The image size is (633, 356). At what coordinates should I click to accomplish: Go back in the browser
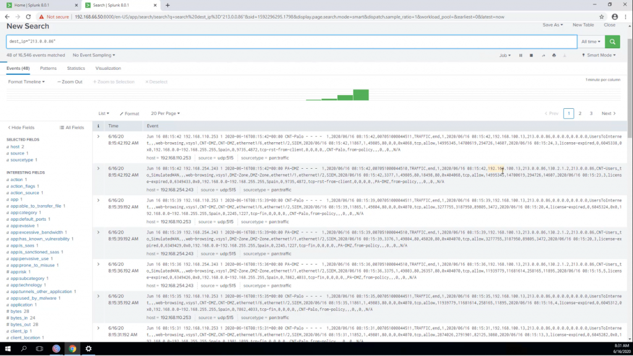(x=7, y=17)
